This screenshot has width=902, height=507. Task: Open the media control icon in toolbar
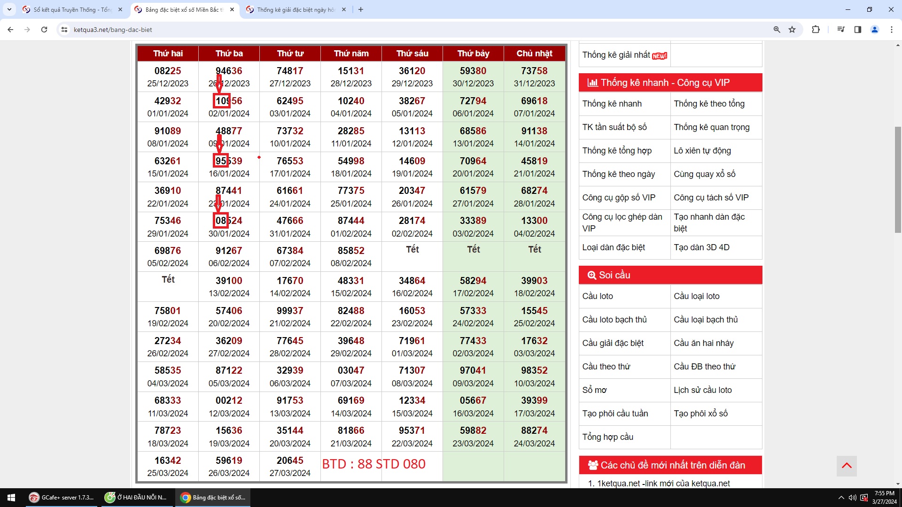840,30
